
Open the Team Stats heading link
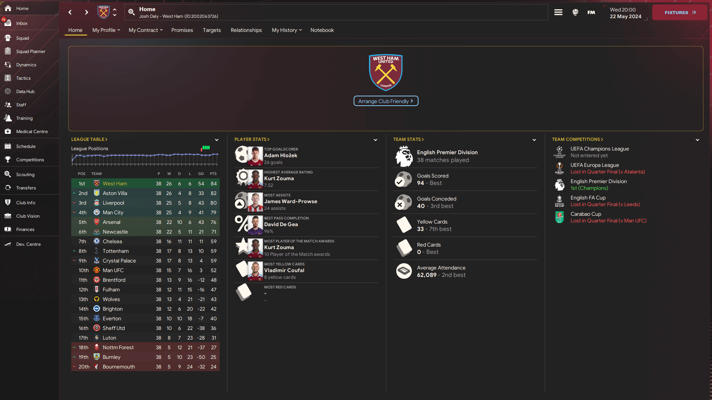tap(409, 139)
